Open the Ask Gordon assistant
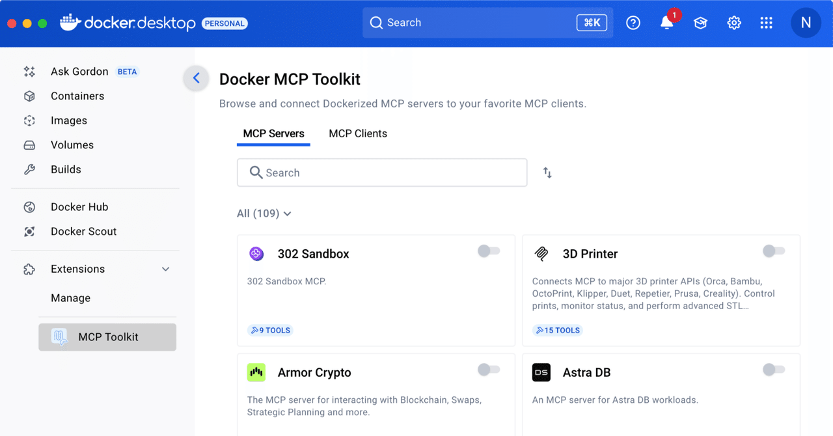The height and width of the screenshot is (436, 833). tap(79, 72)
